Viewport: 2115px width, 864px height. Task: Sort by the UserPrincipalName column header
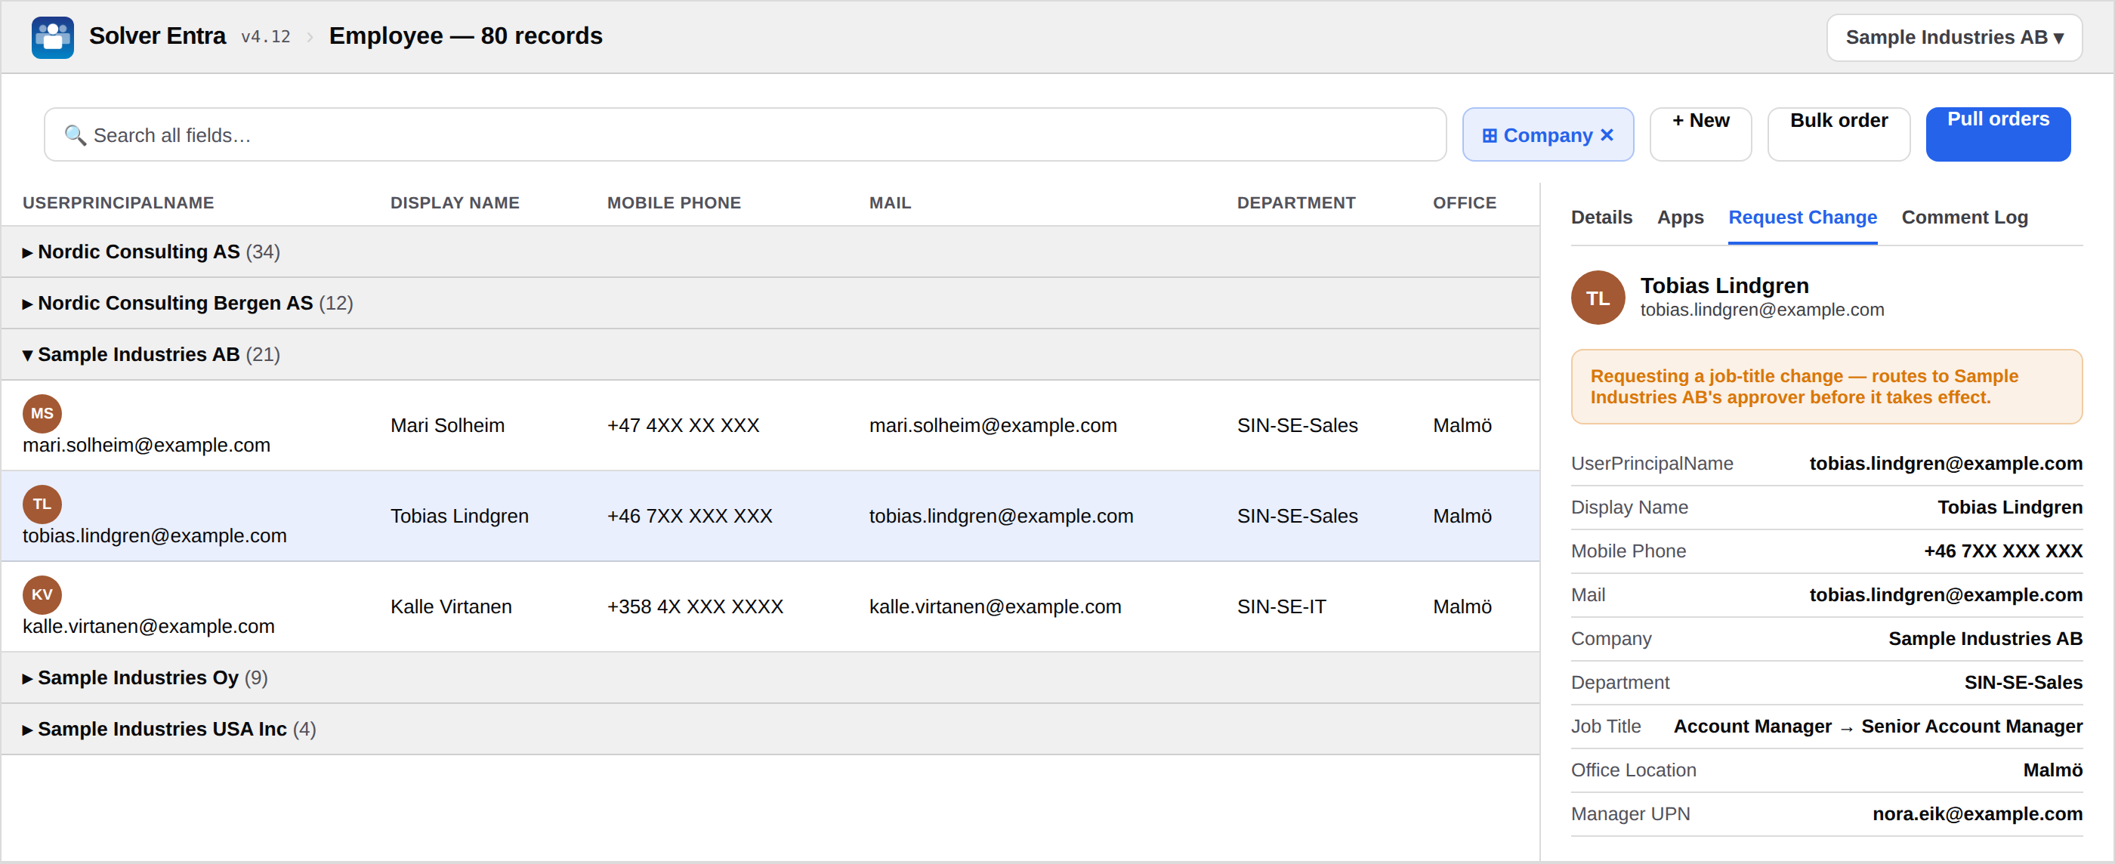pyautogui.click(x=119, y=203)
